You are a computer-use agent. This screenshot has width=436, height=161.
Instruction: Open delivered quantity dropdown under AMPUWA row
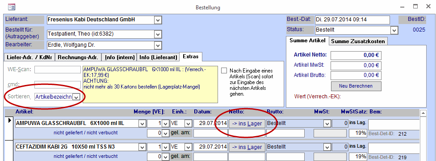point(165,133)
